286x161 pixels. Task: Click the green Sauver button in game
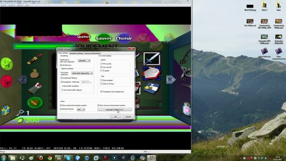pyautogui.click(x=103, y=38)
